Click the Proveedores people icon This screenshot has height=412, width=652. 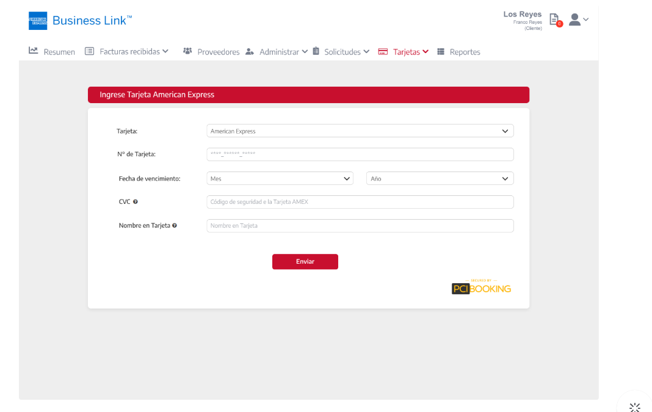(x=187, y=51)
